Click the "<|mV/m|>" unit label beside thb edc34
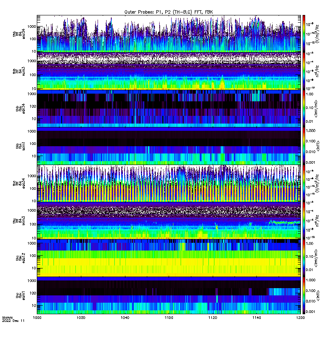This screenshot has width=321, height=342. pyautogui.click(x=316, y=109)
